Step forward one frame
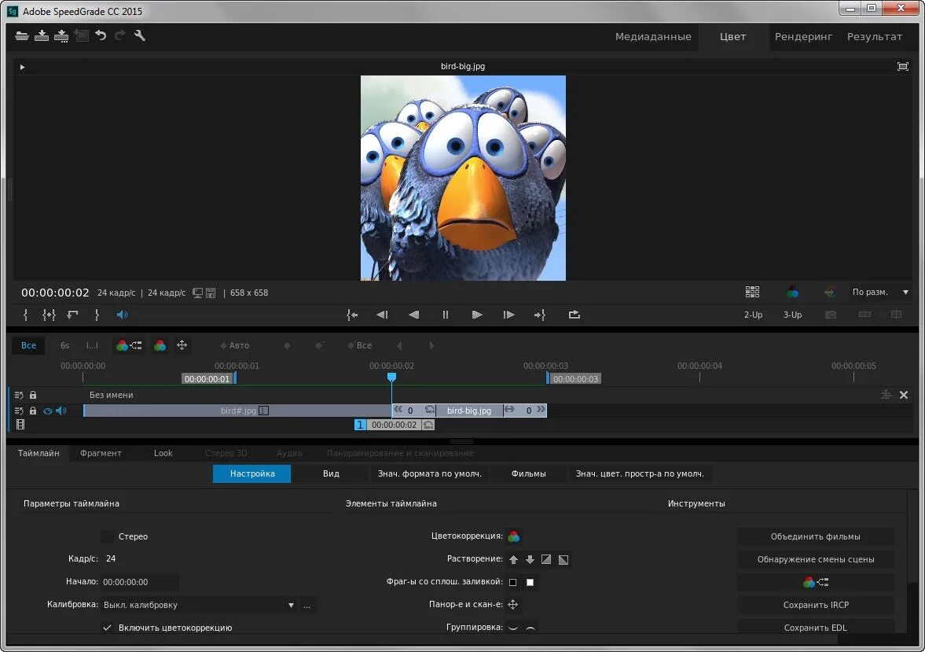 click(x=508, y=315)
